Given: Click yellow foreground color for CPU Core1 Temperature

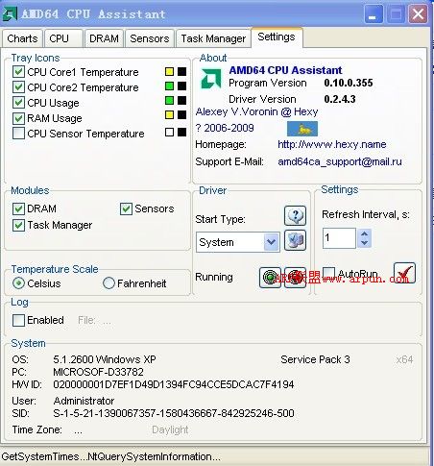Looking at the screenshot, I should (x=169, y=71).
